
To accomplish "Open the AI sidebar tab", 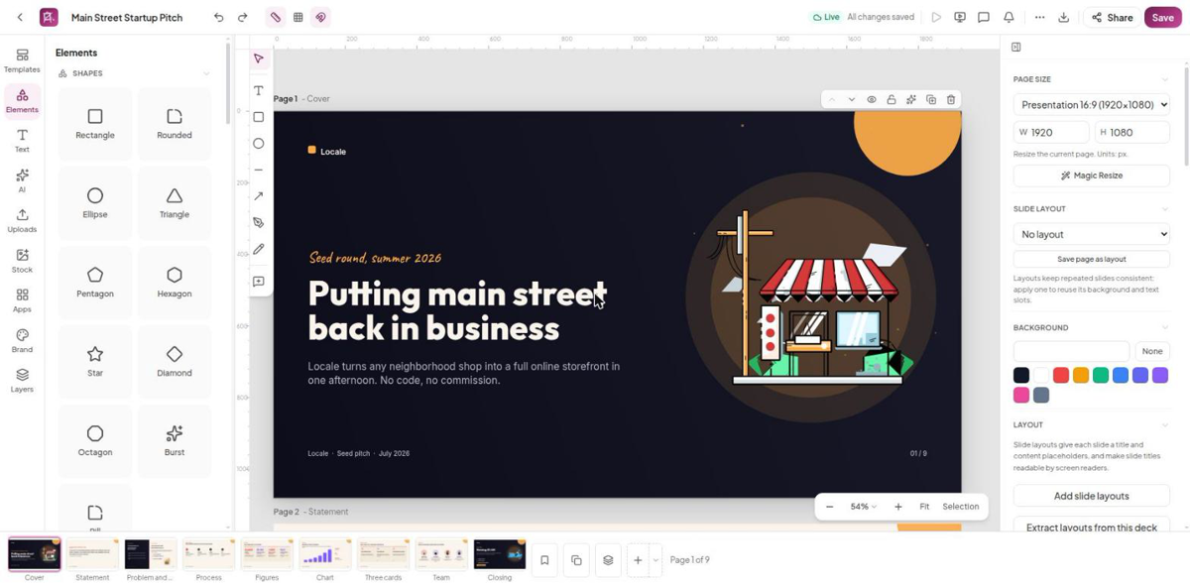I will tap(22, 180).
